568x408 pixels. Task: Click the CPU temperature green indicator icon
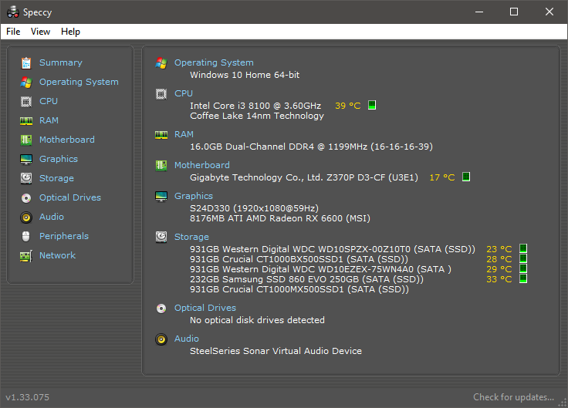point(372,105)
